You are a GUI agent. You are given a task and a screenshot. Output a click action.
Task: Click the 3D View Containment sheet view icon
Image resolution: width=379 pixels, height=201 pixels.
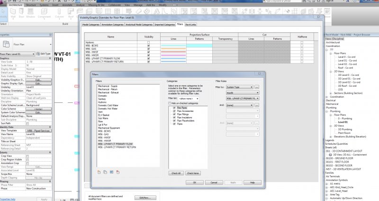330,155
